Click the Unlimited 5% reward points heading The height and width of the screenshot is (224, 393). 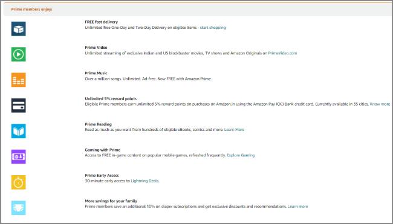tap(111, 98)
